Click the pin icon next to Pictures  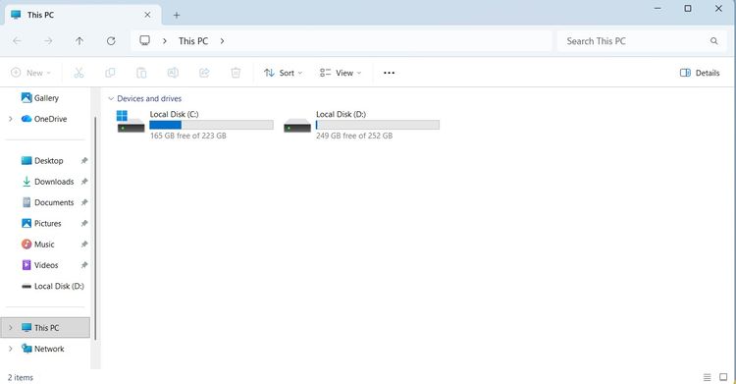(x=84, y=223)
